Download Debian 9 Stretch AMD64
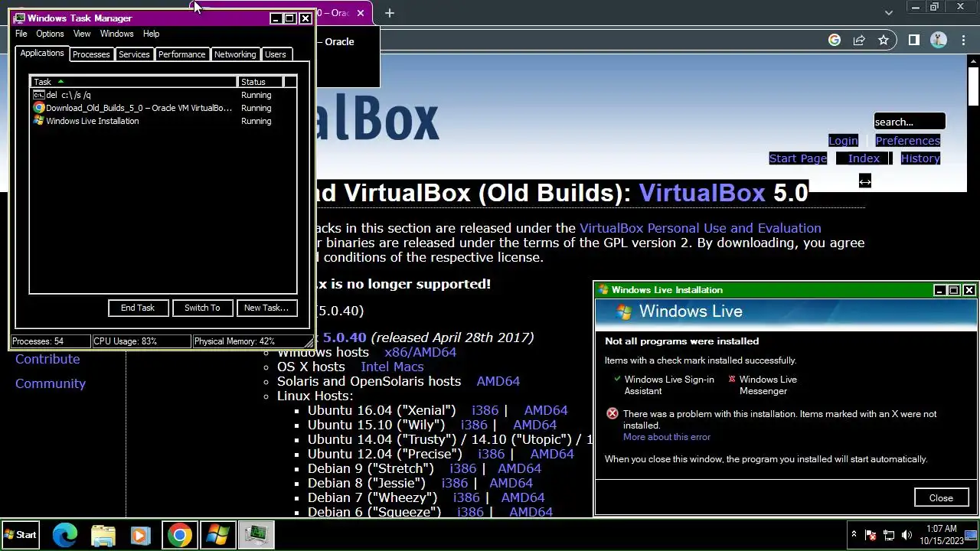The image size is (980, 551). click(519, 468)
